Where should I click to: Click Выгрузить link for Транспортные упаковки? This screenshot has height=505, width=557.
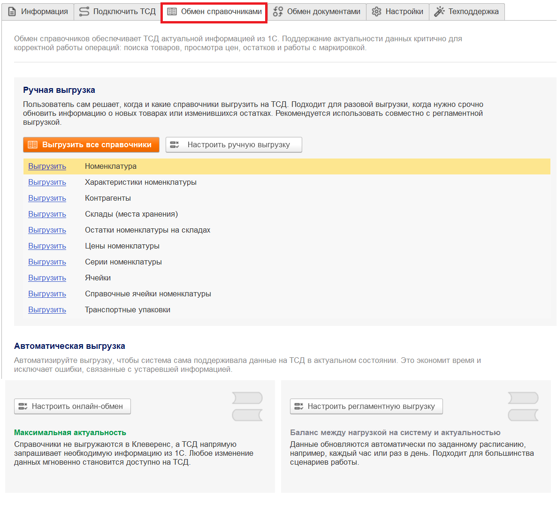pos(47,310)
